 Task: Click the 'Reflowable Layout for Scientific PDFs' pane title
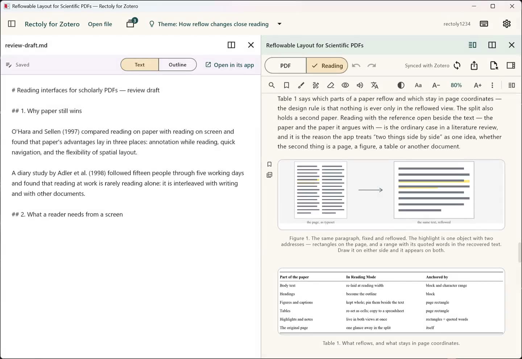315,45
